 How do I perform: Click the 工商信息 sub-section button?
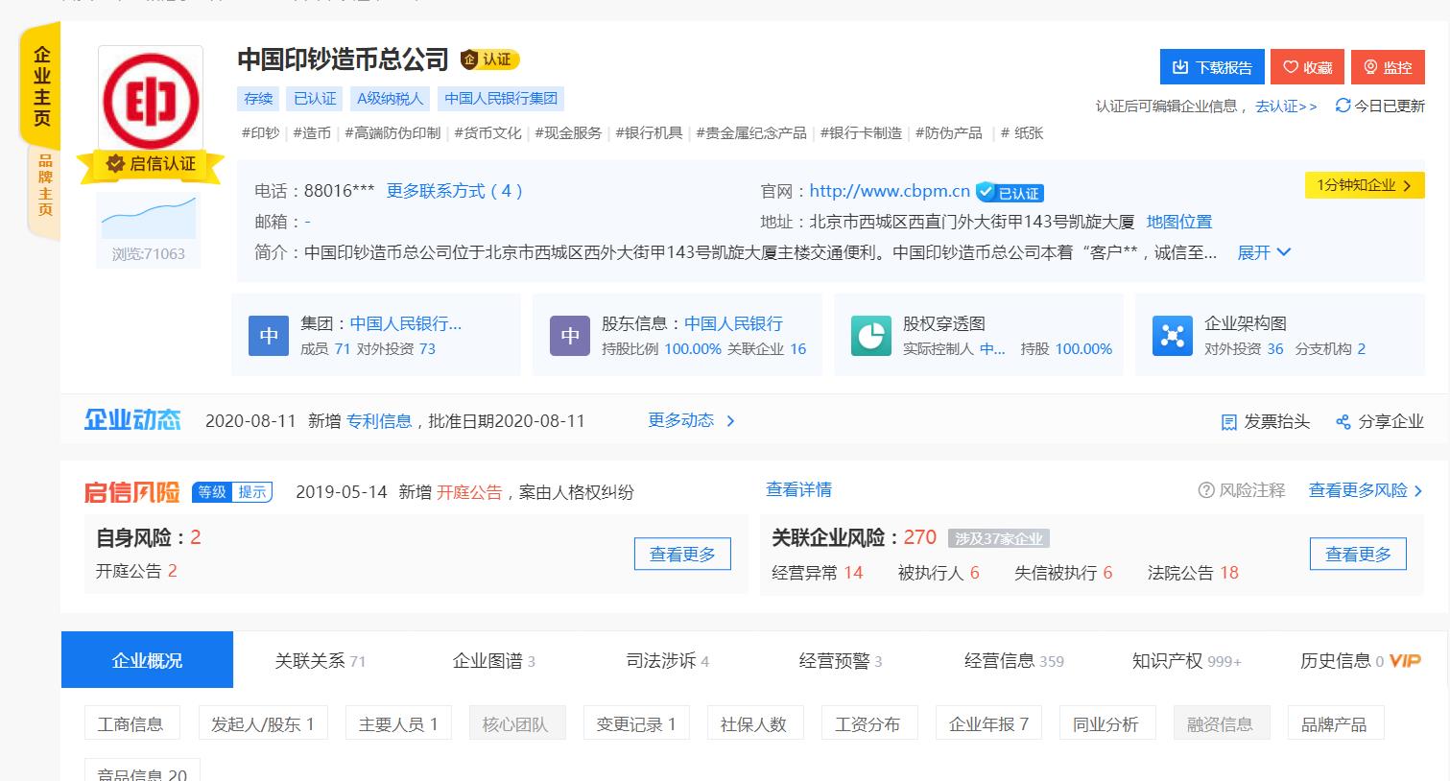[x=131, y=723]
